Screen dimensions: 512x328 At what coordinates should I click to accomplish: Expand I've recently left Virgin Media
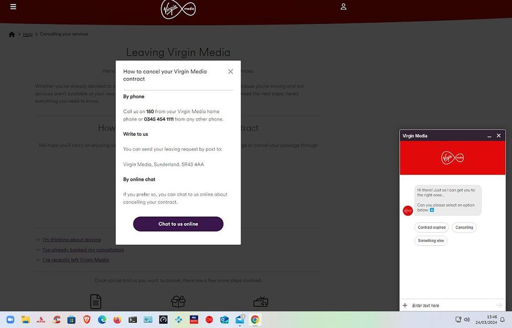point(75,260)
